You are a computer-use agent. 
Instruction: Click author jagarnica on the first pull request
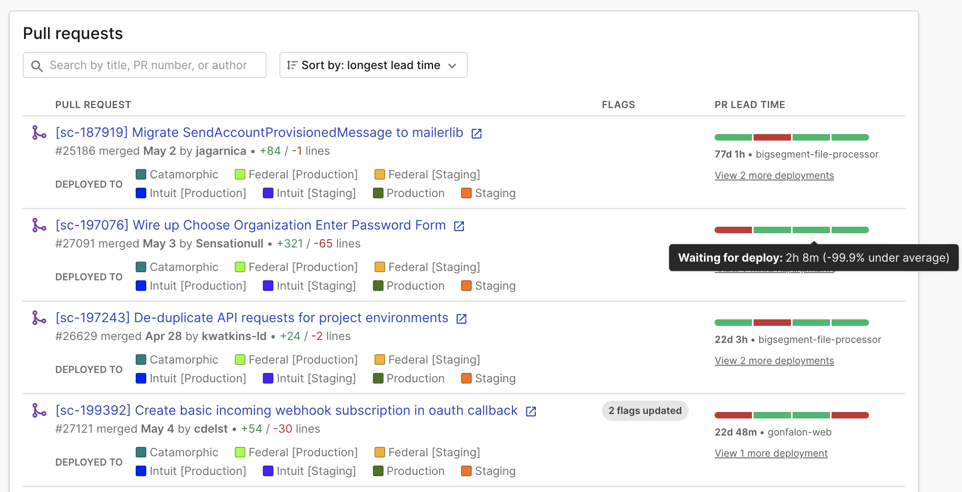tap(221, 151)
